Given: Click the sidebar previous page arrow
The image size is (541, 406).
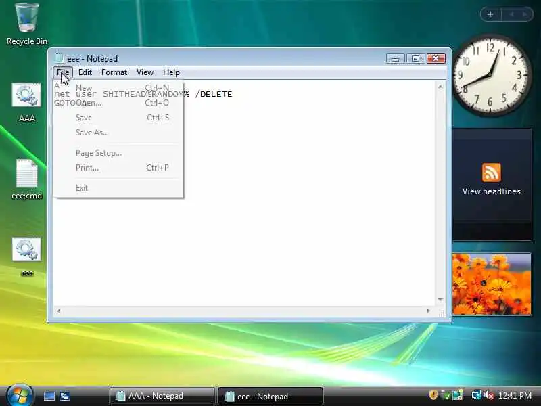Looking at the screenshot, I should point(511,14).
